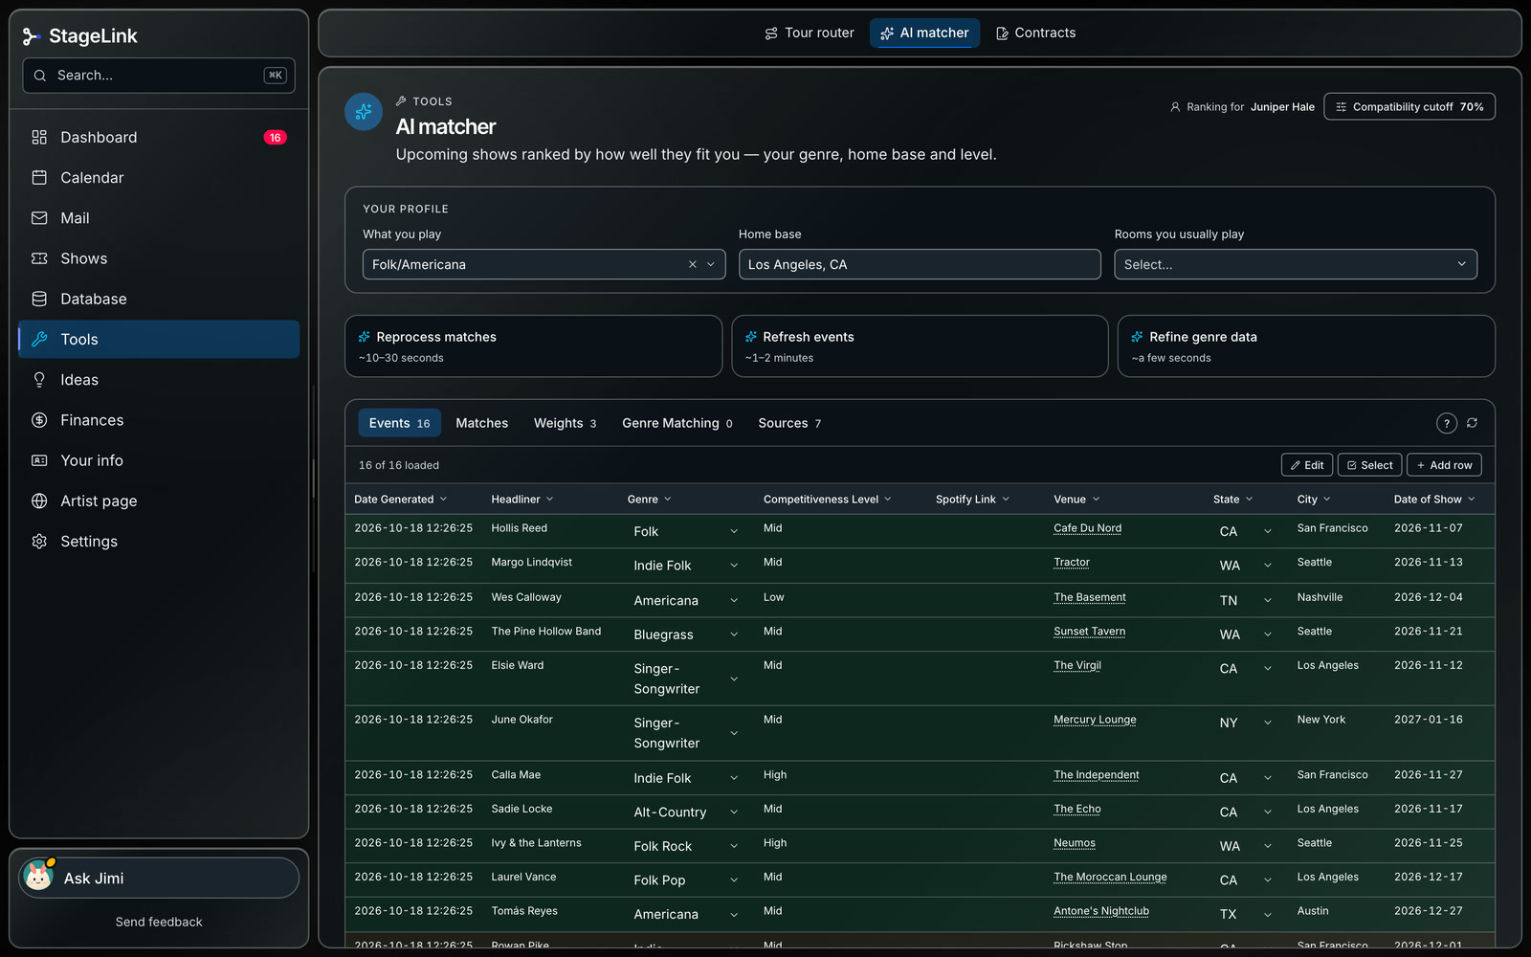The height and width of the screenshot is (957, 1531).
Task: Run Refresh events
Action: (x=920, y=346)
